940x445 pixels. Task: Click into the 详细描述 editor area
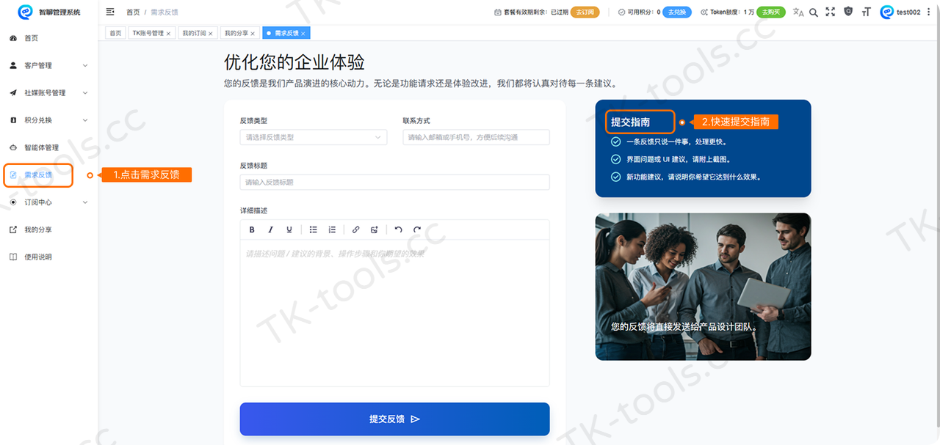pos(394,312)
